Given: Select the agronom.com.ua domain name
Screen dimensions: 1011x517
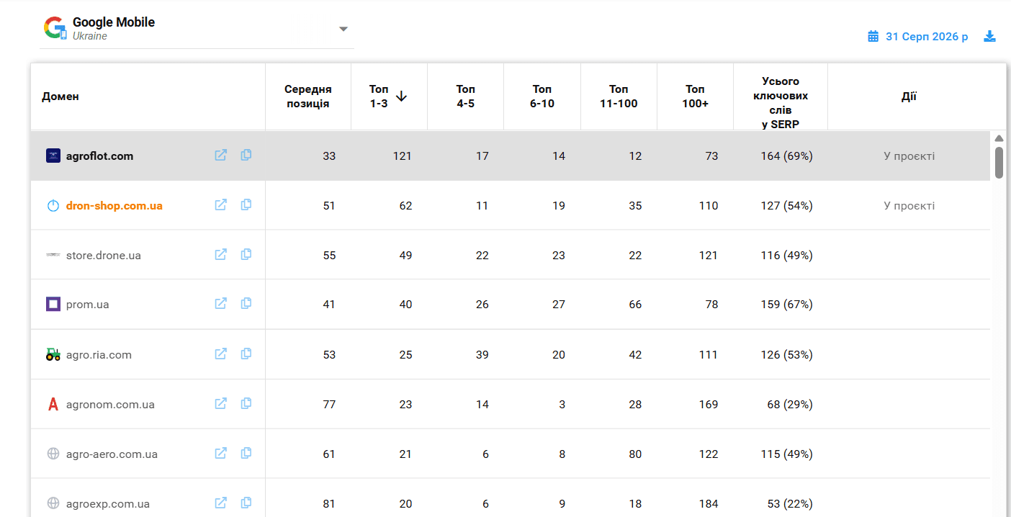Looking at the screenshot, I should (110, 404).
